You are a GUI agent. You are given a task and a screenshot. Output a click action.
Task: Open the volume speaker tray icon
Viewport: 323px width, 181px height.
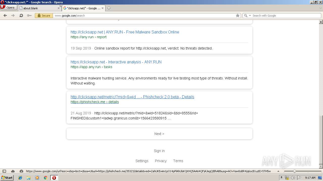(293, 178)
